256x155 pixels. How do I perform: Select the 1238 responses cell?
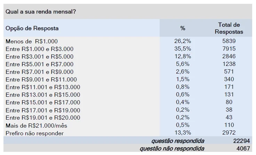click(x=229, y=64)
